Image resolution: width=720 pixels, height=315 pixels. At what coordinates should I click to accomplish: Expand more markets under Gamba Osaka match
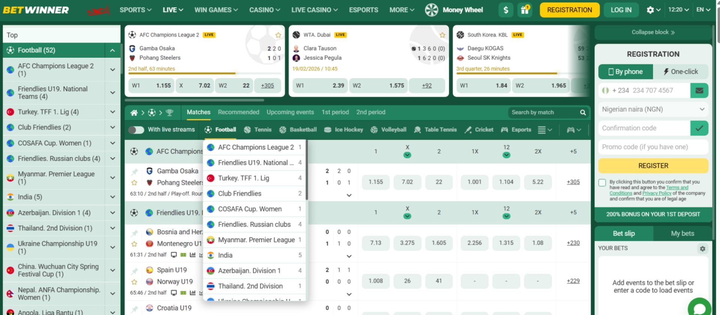[349, 195]
